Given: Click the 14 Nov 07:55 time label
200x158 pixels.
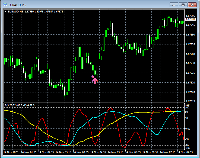Looking at the screenshot, I should pyautogui.click(x=185, y=152).
